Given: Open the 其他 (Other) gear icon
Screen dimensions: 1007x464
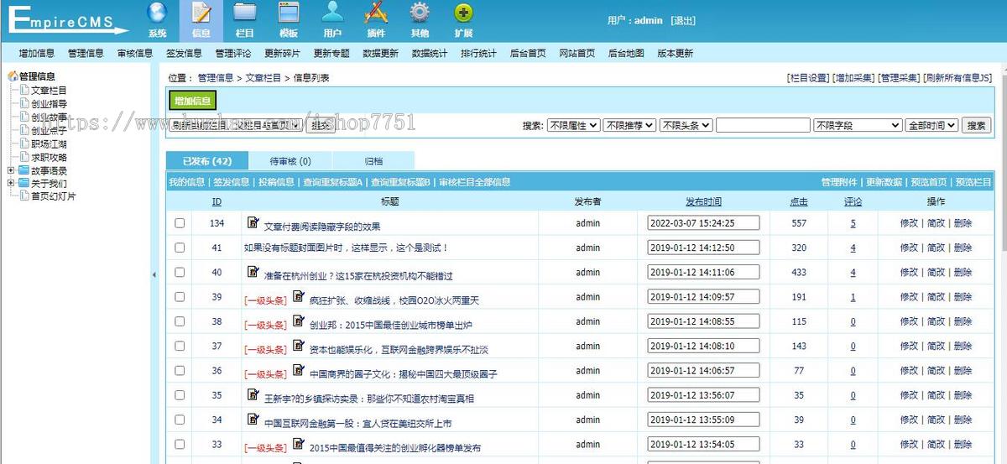Looking at the screenshot, I should tap(420, 13).
